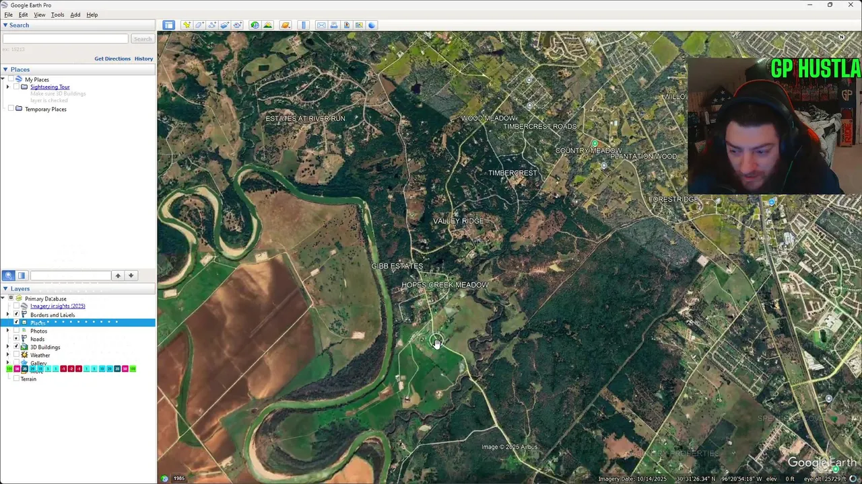This screenshot has height=484, width=862.
Task: Click the places search magnifier icon
Action: click(x=9, y=276)
